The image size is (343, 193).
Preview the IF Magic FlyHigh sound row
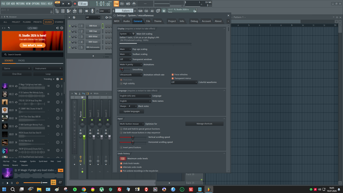click(x=32, y=86)
